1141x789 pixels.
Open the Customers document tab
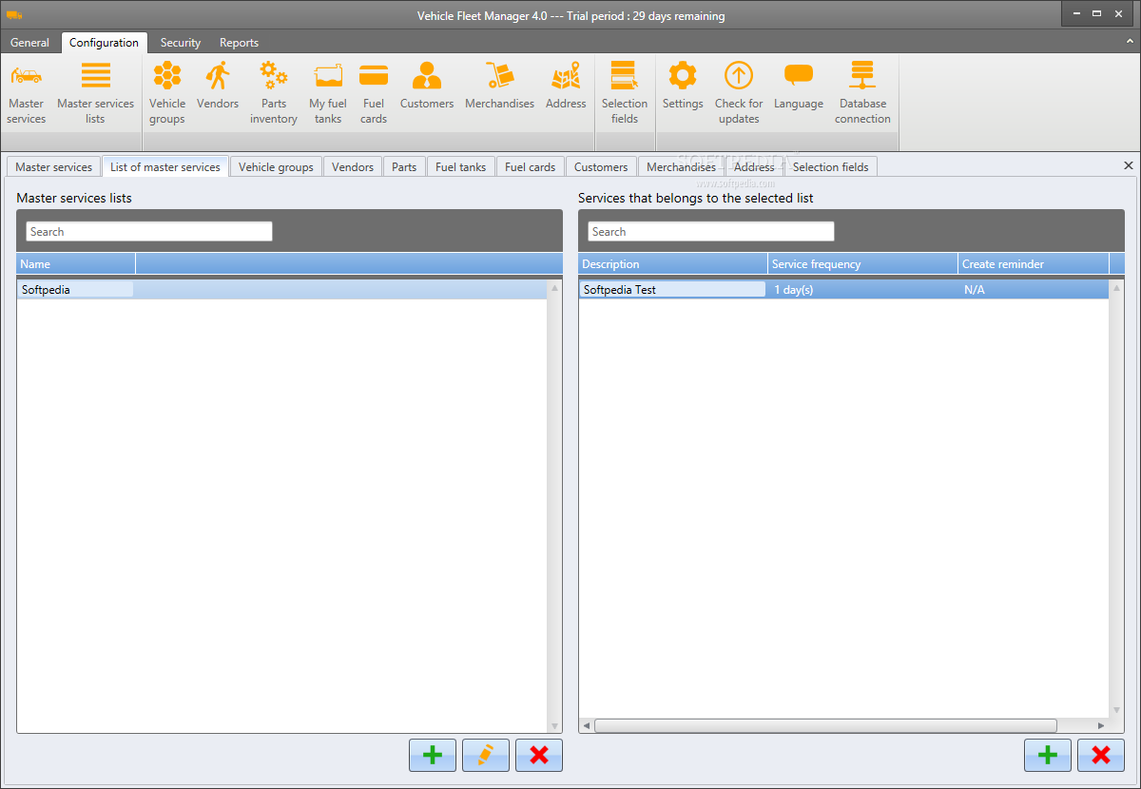pyautogui.click(x=601, y=166)
